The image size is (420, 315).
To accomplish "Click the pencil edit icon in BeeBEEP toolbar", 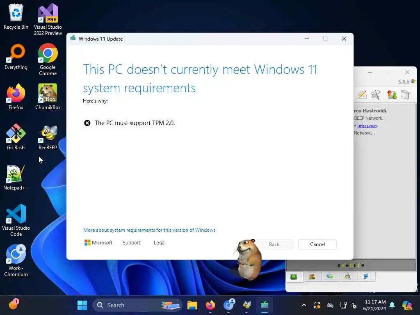I will point(362,95).
